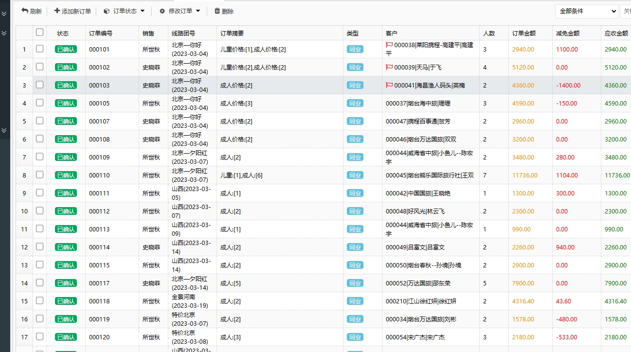Sort by the 订单金额 column header

(524, 33)
